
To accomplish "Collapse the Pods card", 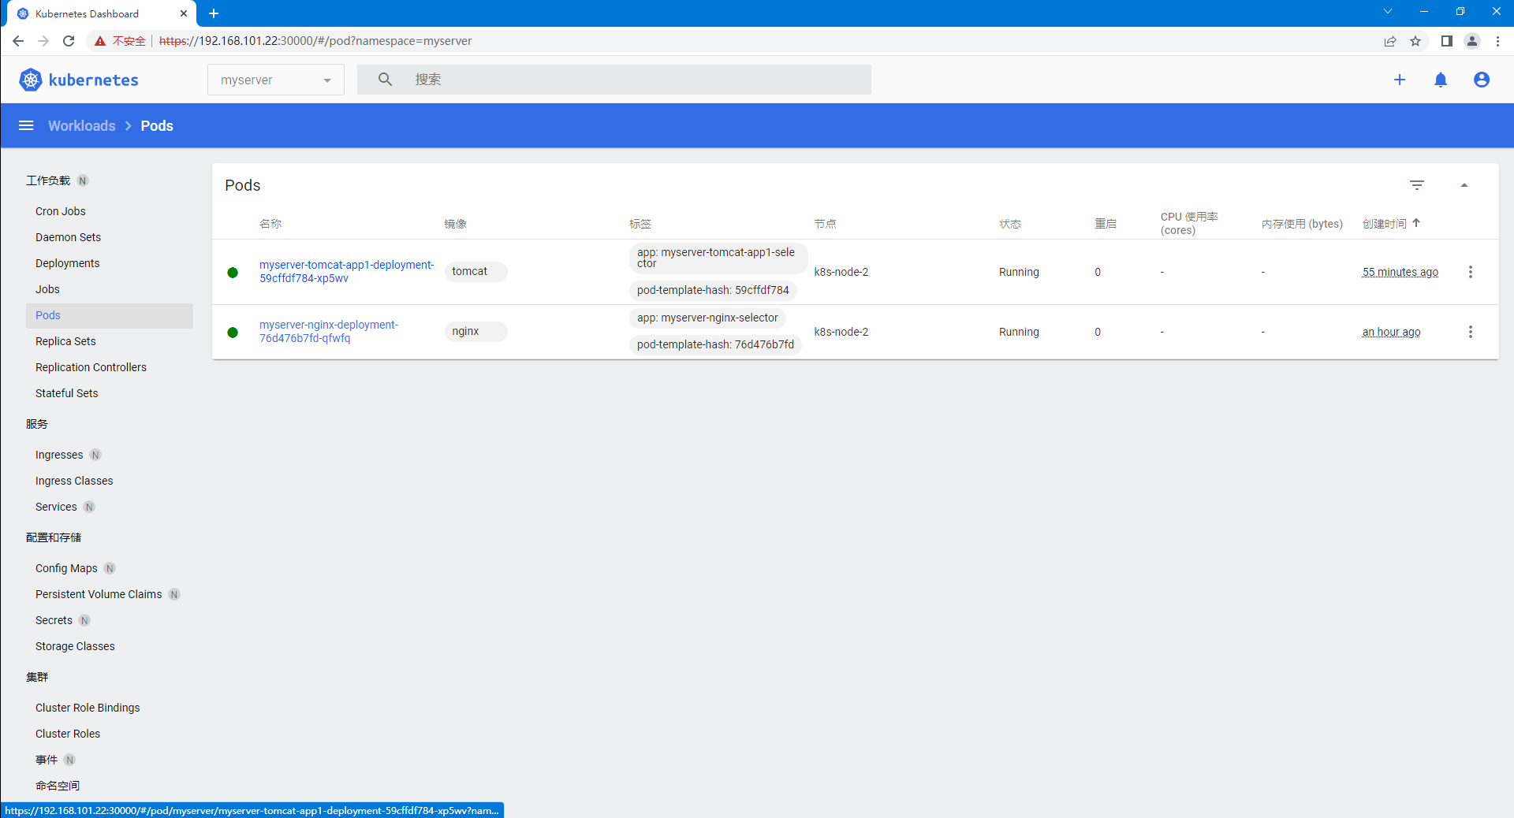I will tap(1464, 185).
